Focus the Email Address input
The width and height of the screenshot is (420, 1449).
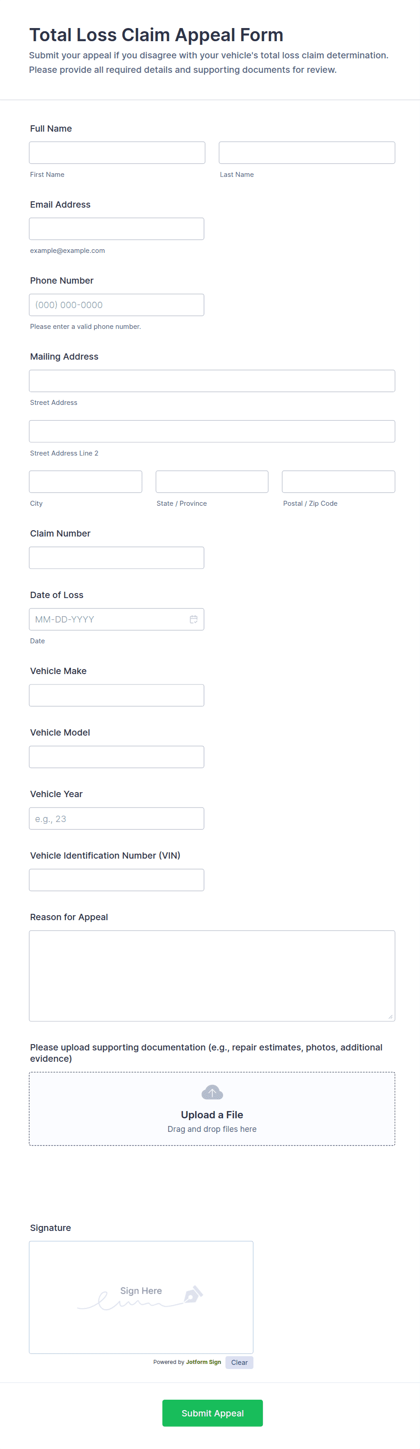(117, 229)
